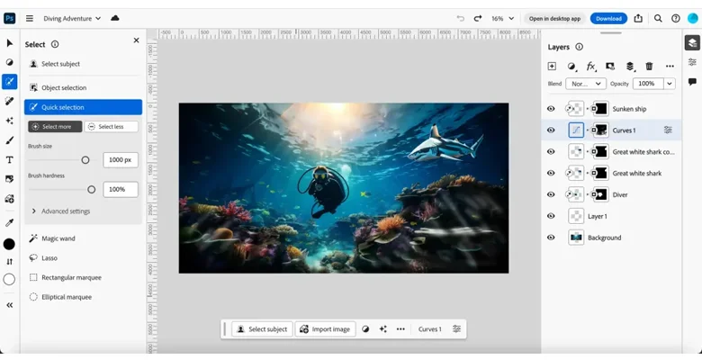Open the user profile avatar

(693, 18)
